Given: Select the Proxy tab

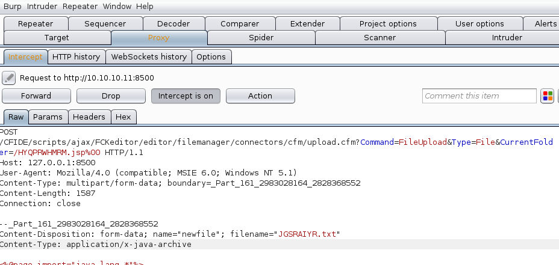Looking at the screenshot, I should click(x=158, y=38).
